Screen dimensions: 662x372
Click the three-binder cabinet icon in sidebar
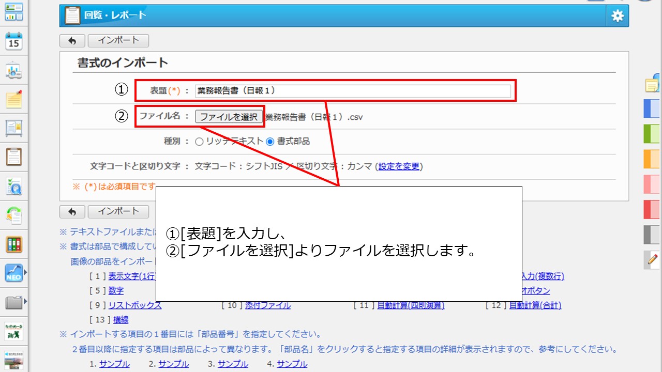[x=14, y=244]
